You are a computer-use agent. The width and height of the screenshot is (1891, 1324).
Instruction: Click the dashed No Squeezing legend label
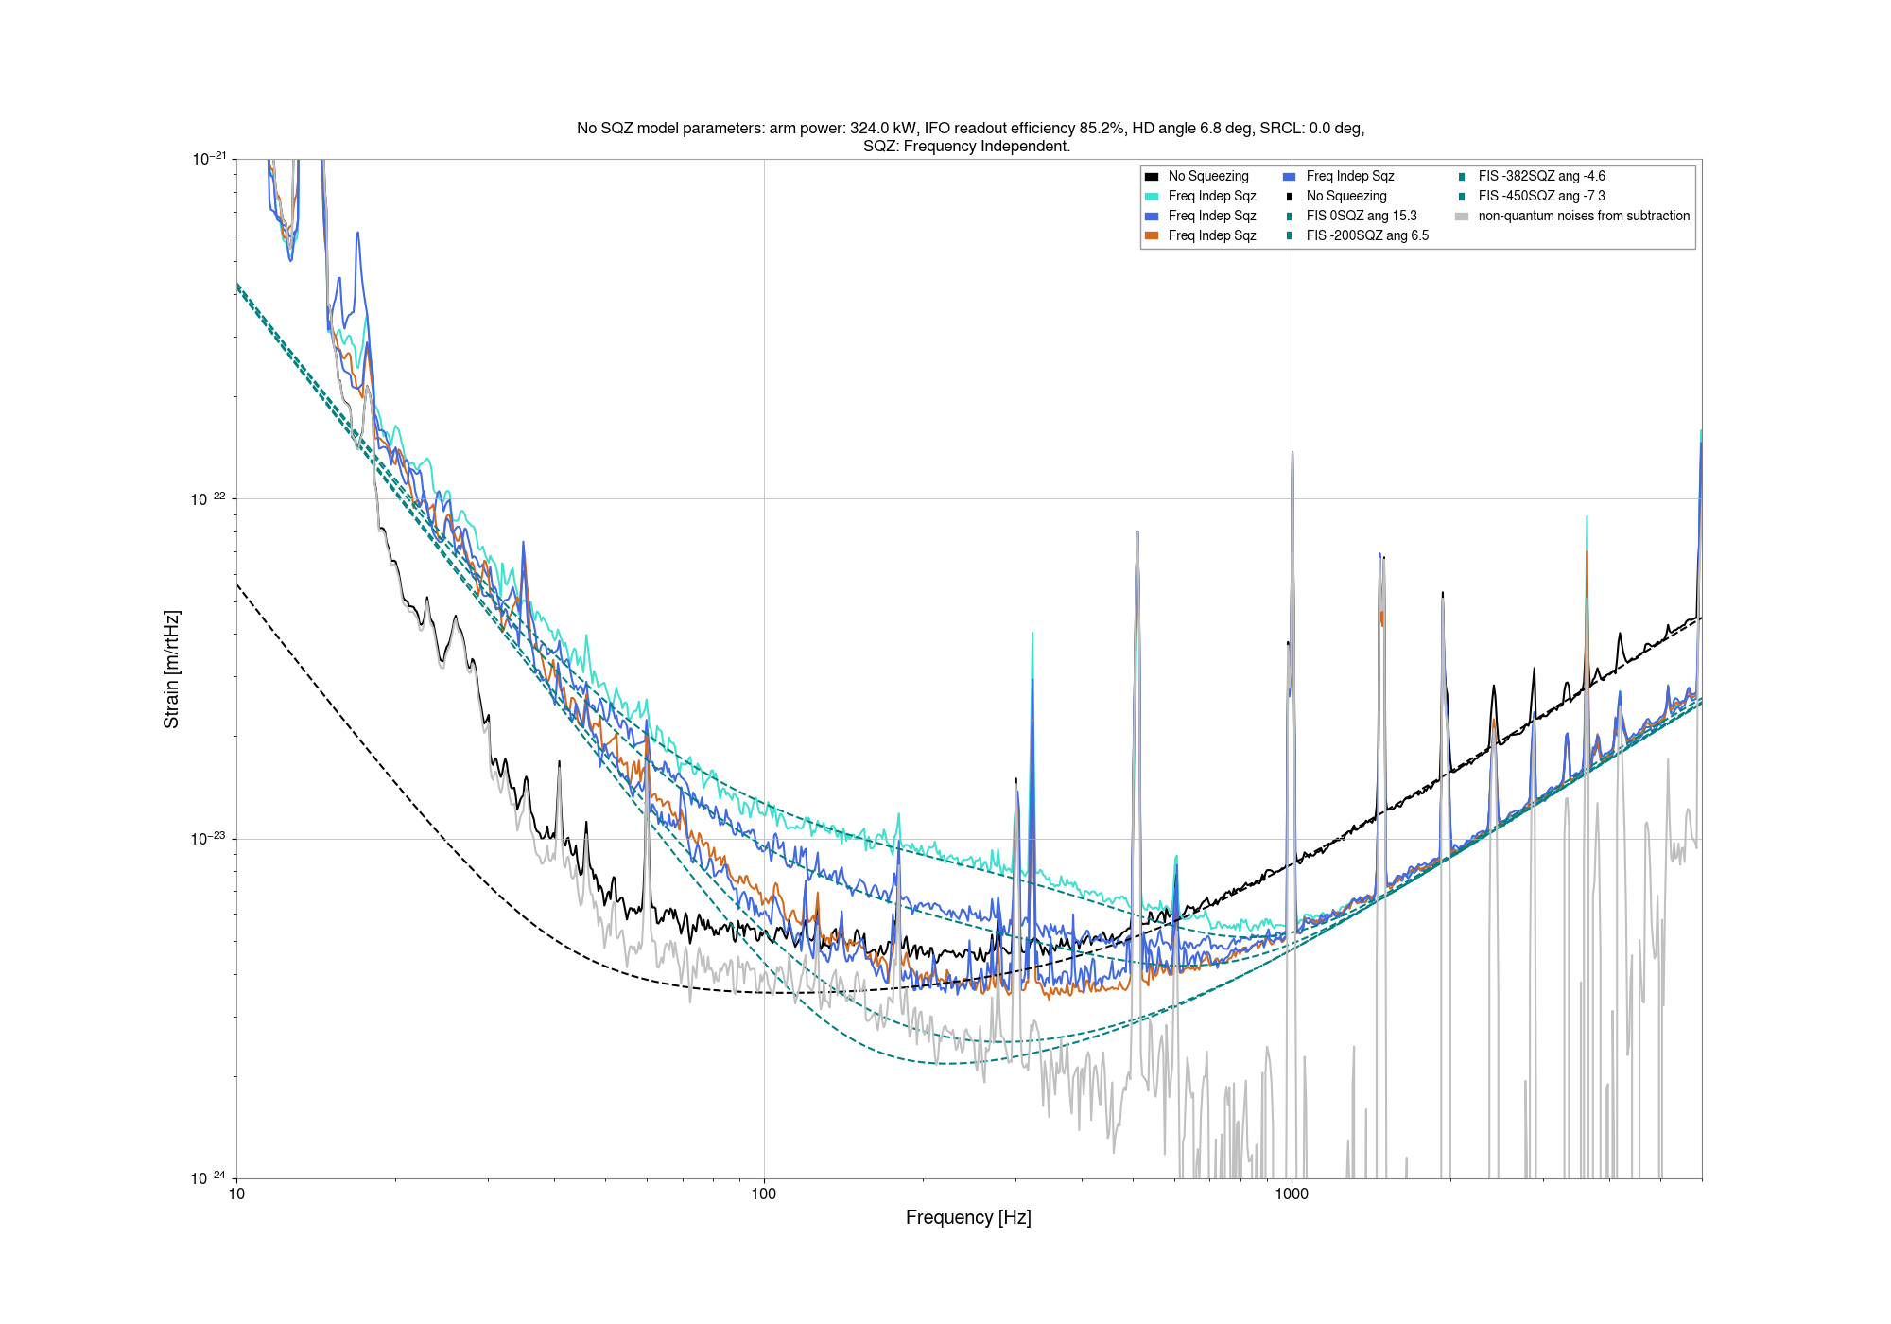point(1346,197)
